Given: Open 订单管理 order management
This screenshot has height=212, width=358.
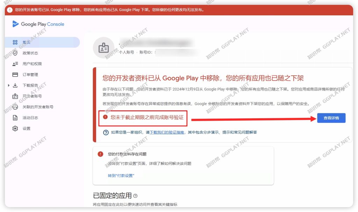Looking at the screenshot, I should coord(30,75).
